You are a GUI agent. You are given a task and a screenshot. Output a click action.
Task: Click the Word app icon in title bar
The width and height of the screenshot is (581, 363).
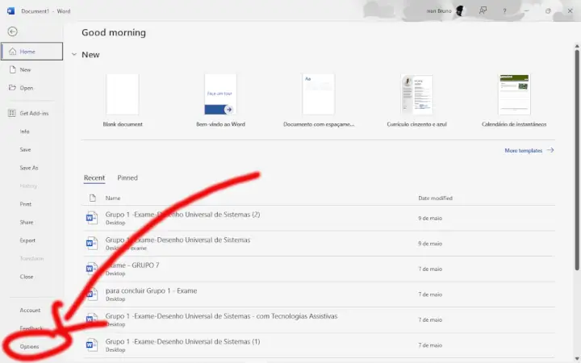point(10,10)
